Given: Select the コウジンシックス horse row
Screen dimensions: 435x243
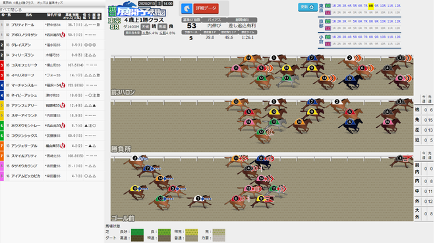Looking at the screenshot, I should click(52, 136).
